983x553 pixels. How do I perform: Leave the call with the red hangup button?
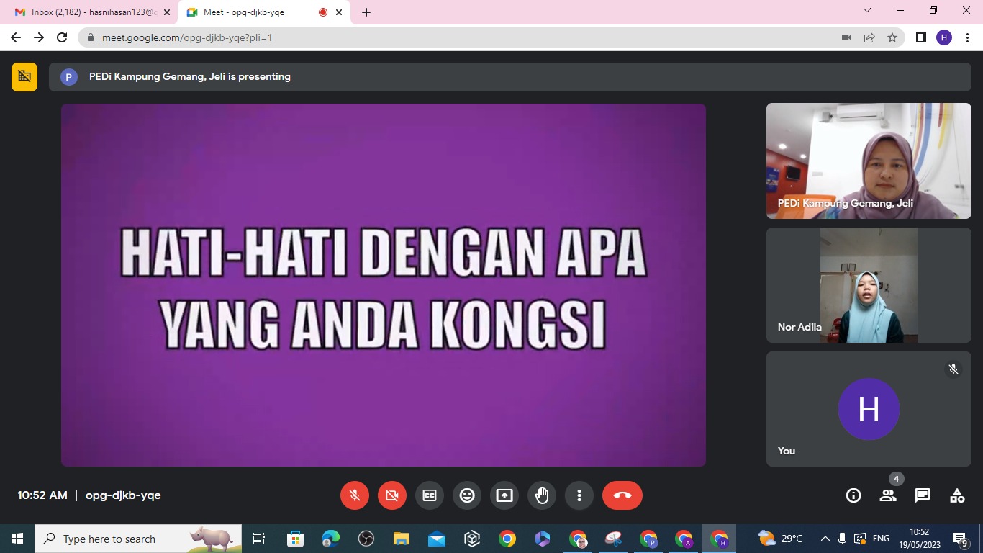point(622,495)
